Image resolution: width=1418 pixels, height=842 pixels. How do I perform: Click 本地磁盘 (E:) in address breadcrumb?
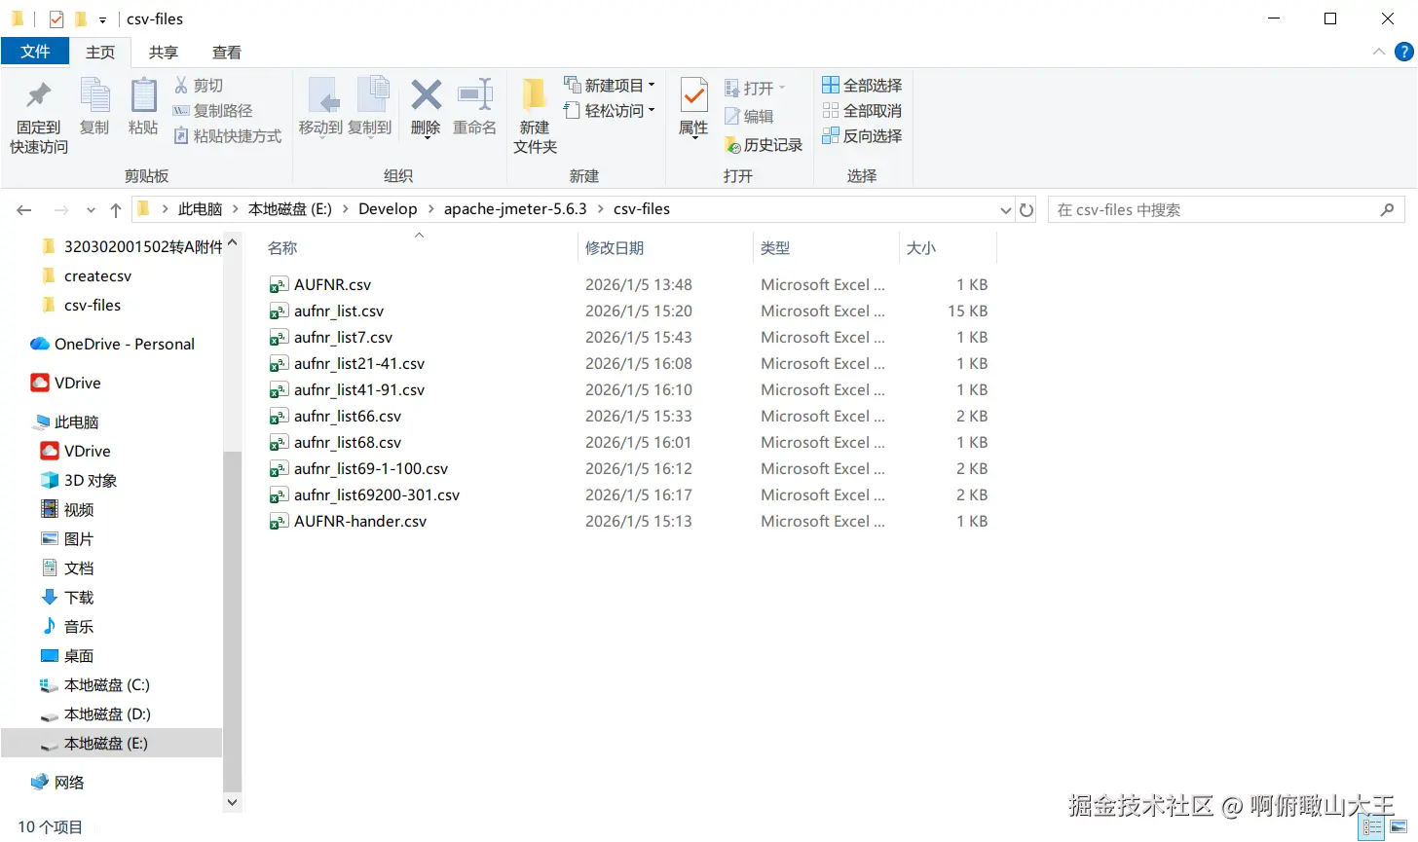[x=290, y=209]
